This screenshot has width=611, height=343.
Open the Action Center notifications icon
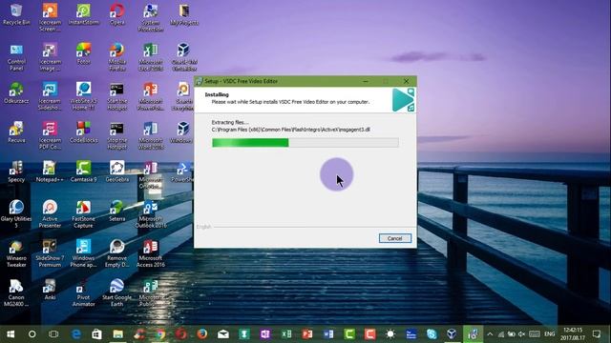pos(596,334)
